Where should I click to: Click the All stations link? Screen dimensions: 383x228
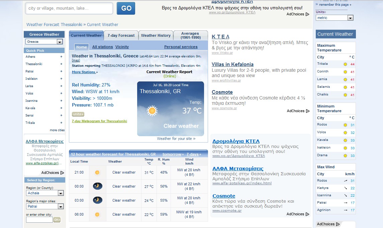(102, 47)
